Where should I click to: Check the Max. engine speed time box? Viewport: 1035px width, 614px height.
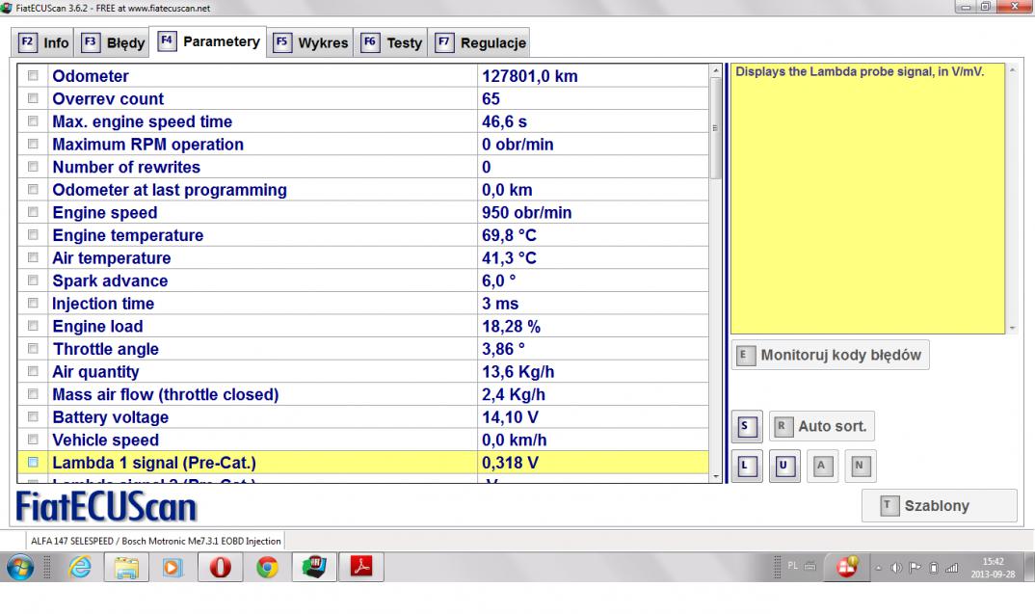point(33,121)
